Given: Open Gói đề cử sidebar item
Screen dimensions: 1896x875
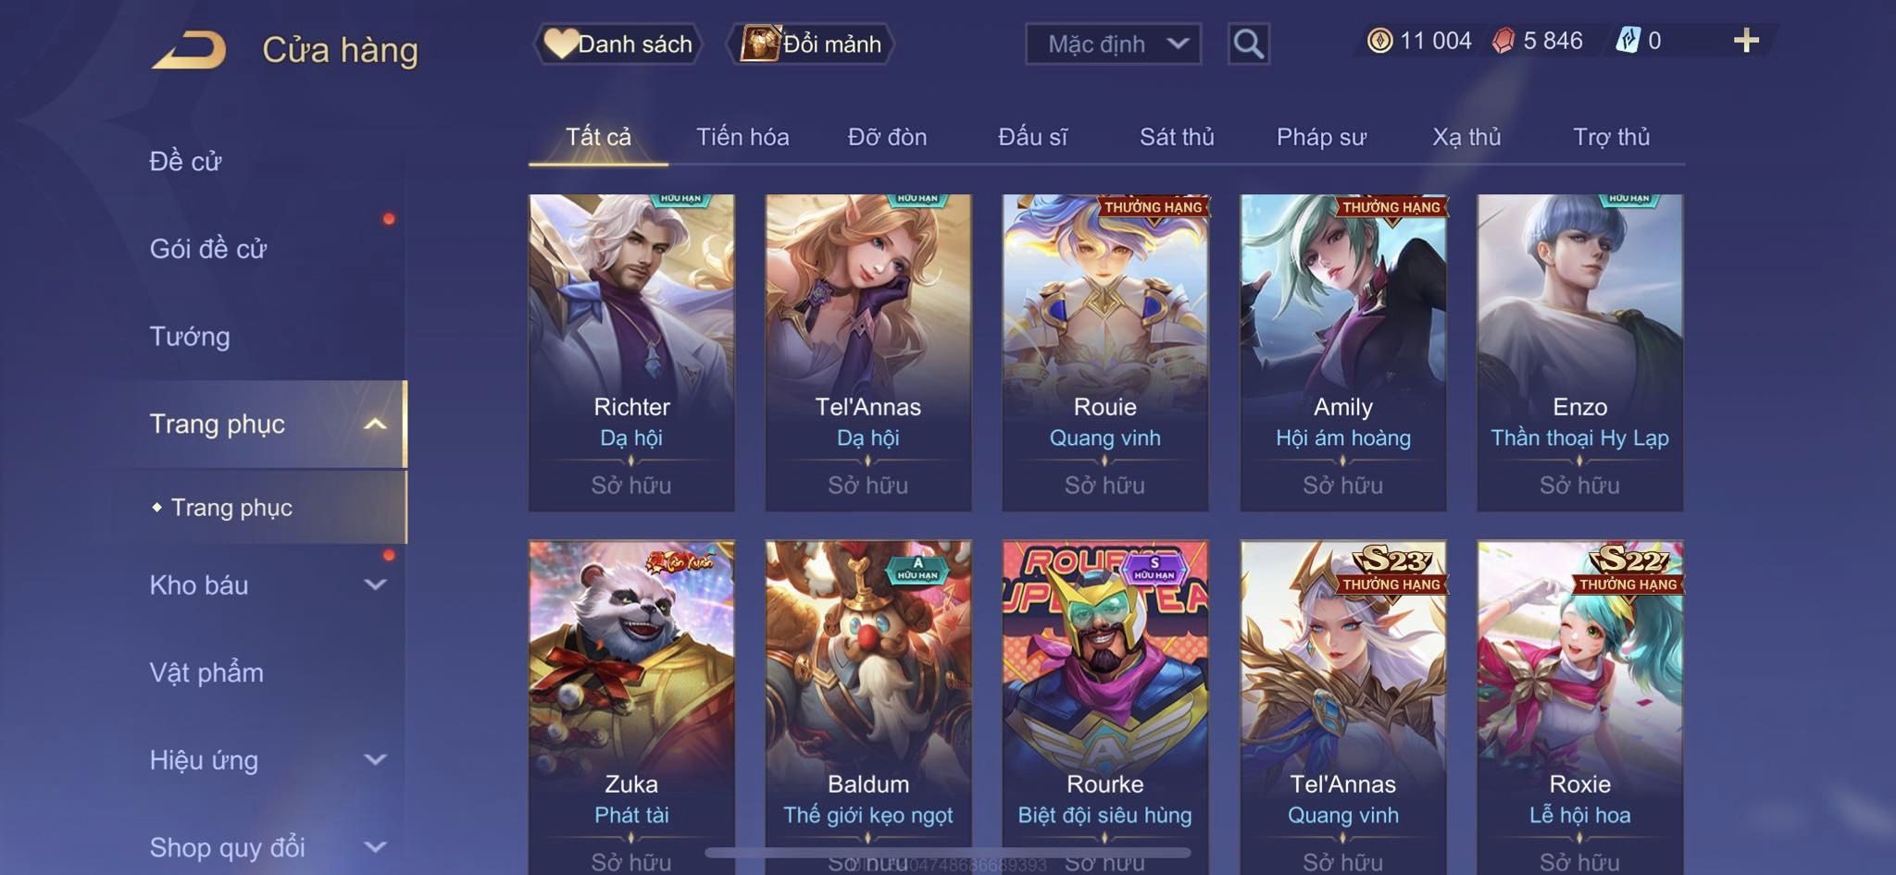Looking at the screenshot, I should coord(208,249).
